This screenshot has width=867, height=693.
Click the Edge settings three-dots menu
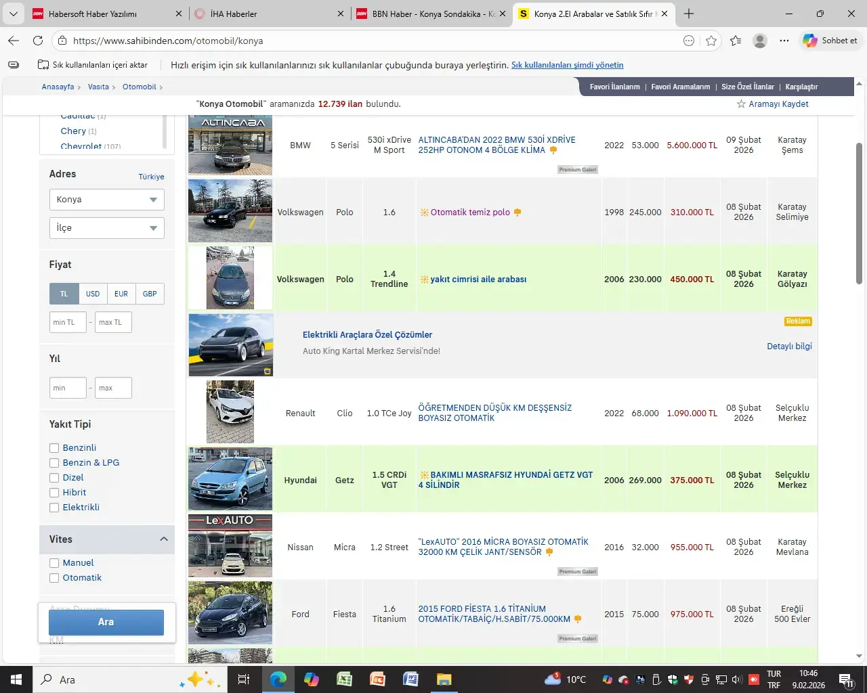[784, 41]
